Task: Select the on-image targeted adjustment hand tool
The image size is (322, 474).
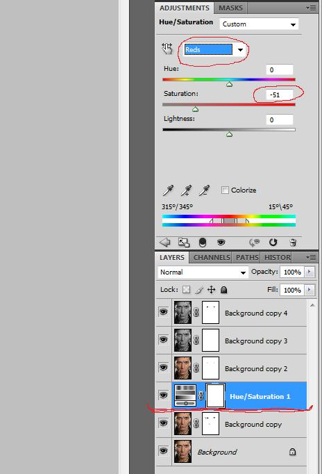Action: pos(167,49)
